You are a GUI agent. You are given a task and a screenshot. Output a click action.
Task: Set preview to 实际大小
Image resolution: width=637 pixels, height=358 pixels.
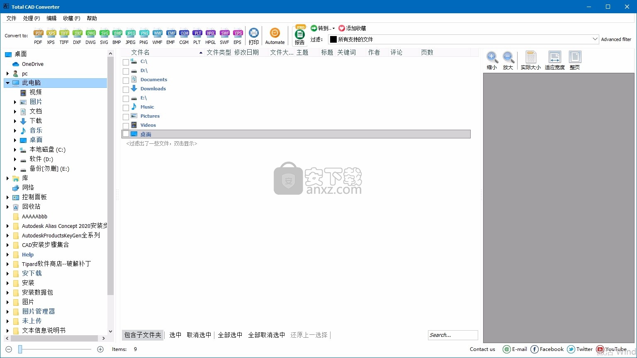pos(531,60)
